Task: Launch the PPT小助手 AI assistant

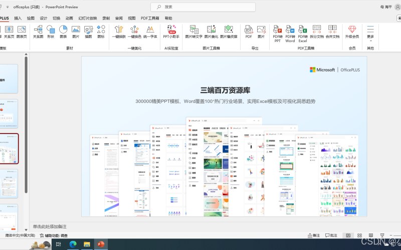Action: (171, 32)
